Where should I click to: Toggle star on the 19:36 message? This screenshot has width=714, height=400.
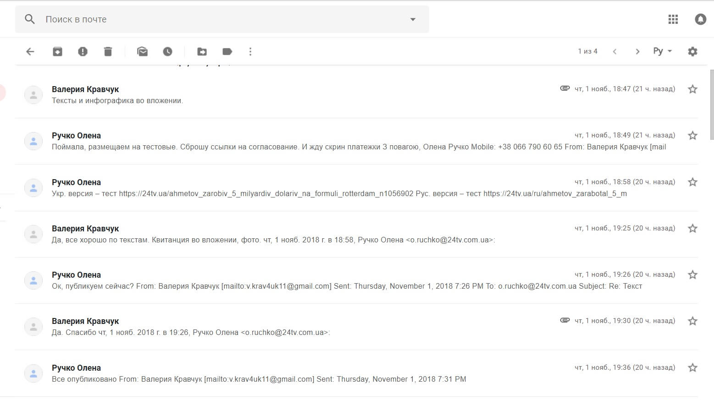point(692,367)
